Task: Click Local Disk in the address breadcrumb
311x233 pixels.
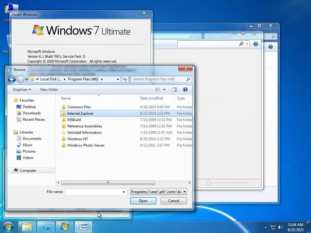Action: (x=51, y=79)
